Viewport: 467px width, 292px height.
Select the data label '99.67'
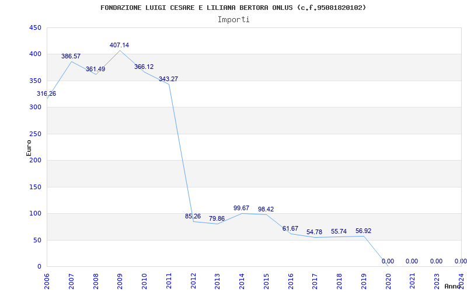pos(241,208)
